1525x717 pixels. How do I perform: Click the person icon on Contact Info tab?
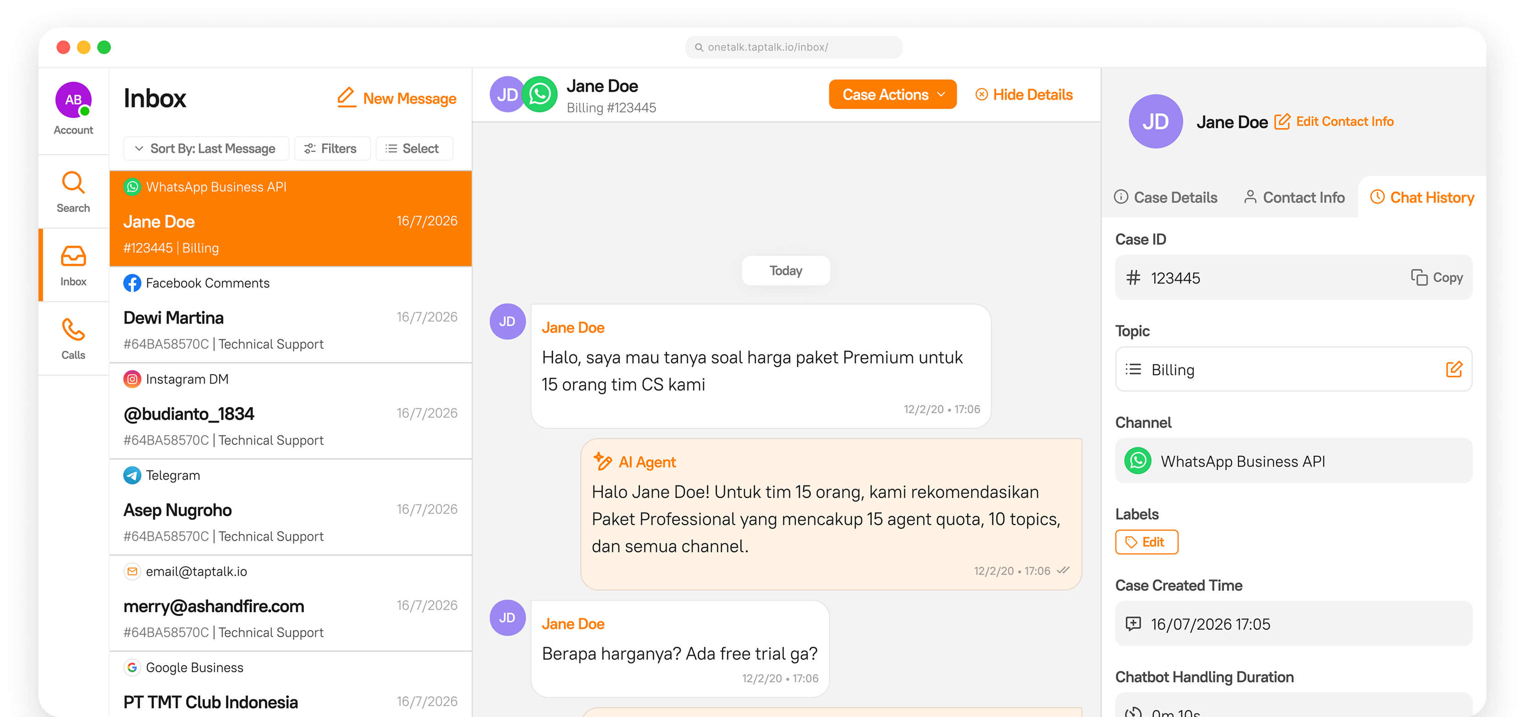(1250, 196)
